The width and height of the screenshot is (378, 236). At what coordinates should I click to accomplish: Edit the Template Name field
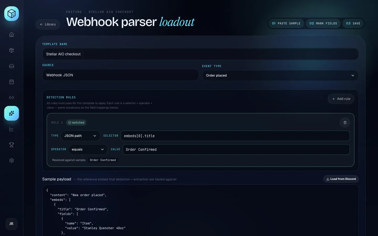pyautogui.click(x=200, y=54)
